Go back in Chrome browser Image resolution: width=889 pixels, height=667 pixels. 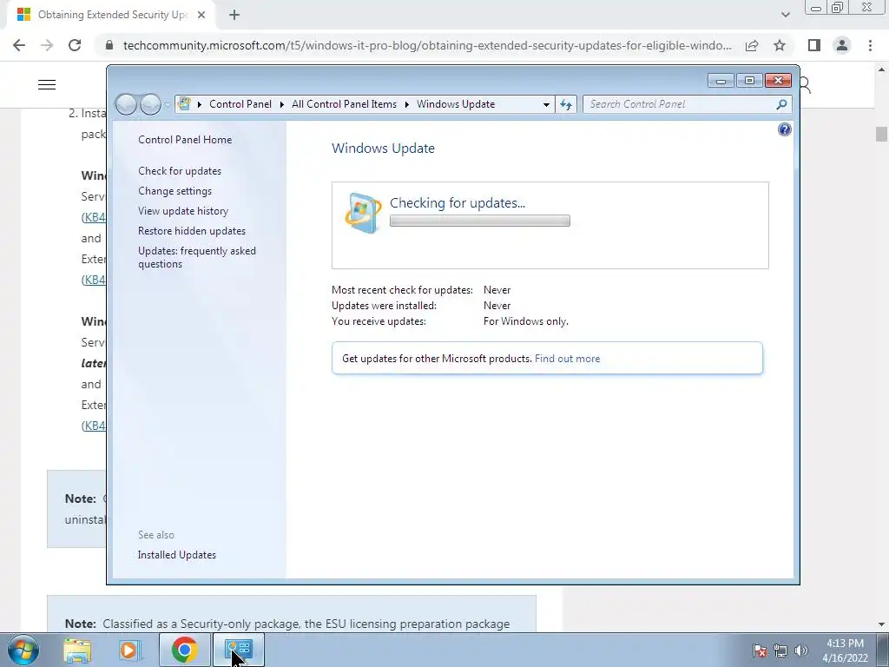[x=19, y=45]
